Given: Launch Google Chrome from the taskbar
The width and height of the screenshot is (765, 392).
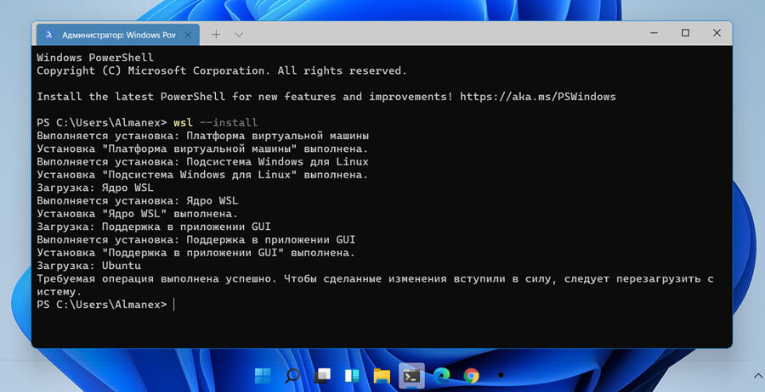Looking at the screenshot, I should [x=471, y=375].
